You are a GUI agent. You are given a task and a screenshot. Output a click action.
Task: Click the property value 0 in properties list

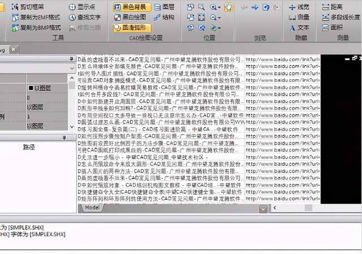click(28, 98)
